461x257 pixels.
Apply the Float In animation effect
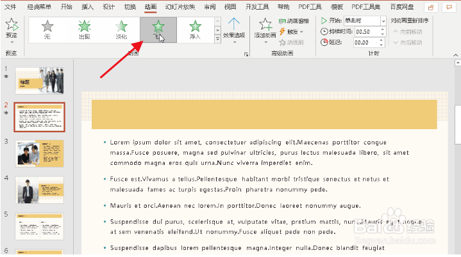195,30
